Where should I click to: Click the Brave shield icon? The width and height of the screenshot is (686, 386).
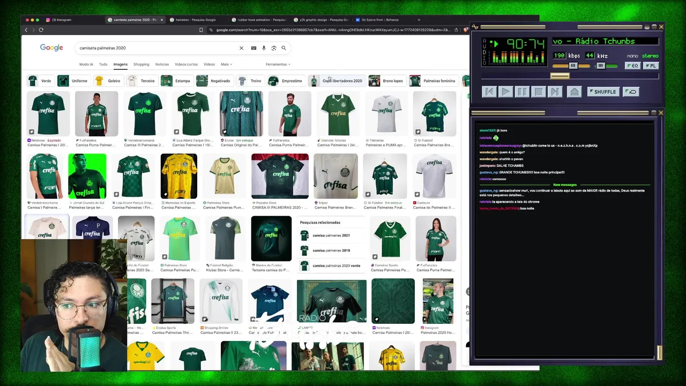click(x=466, y=30)
